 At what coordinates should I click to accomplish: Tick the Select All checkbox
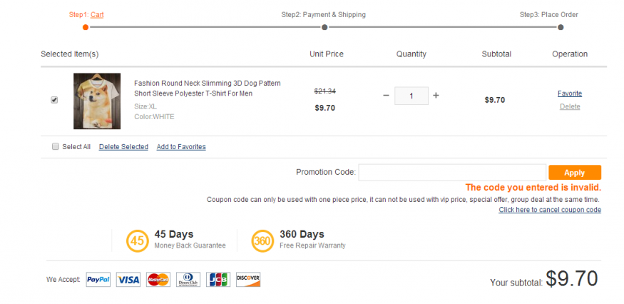point(56,147)
